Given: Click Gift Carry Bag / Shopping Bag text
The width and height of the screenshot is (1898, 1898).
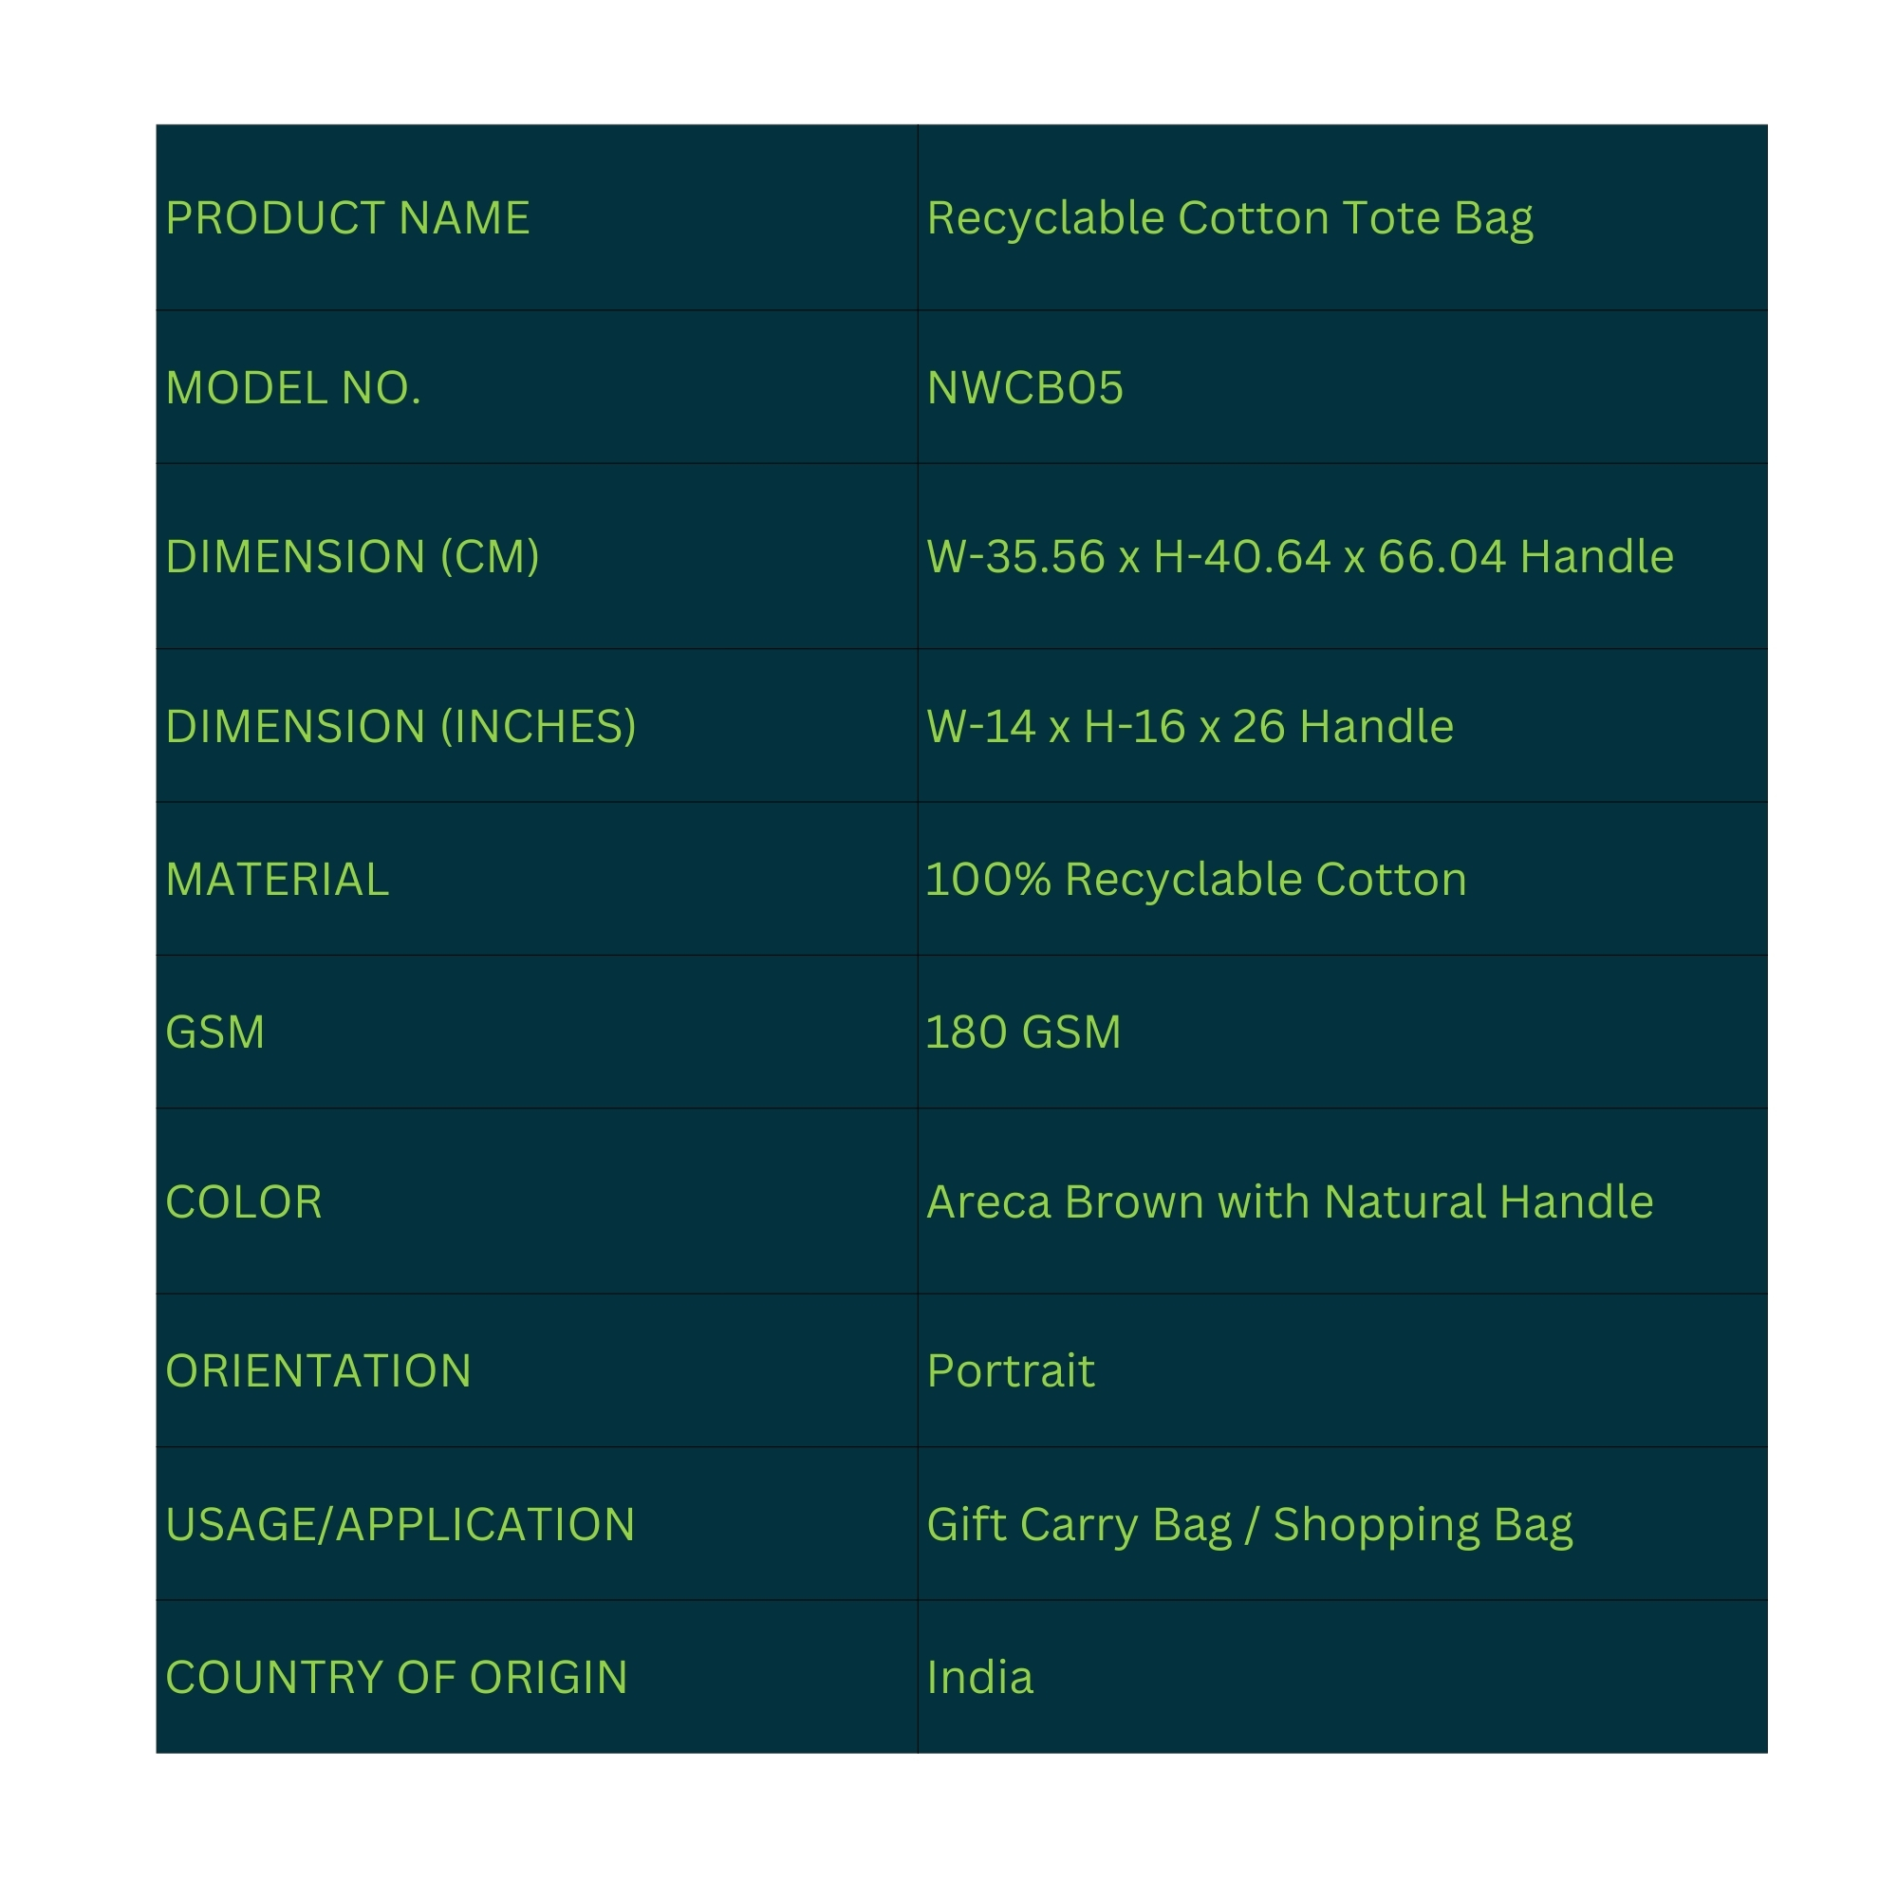Looking at the screenshot, I should click(x=1249, y=1525).
